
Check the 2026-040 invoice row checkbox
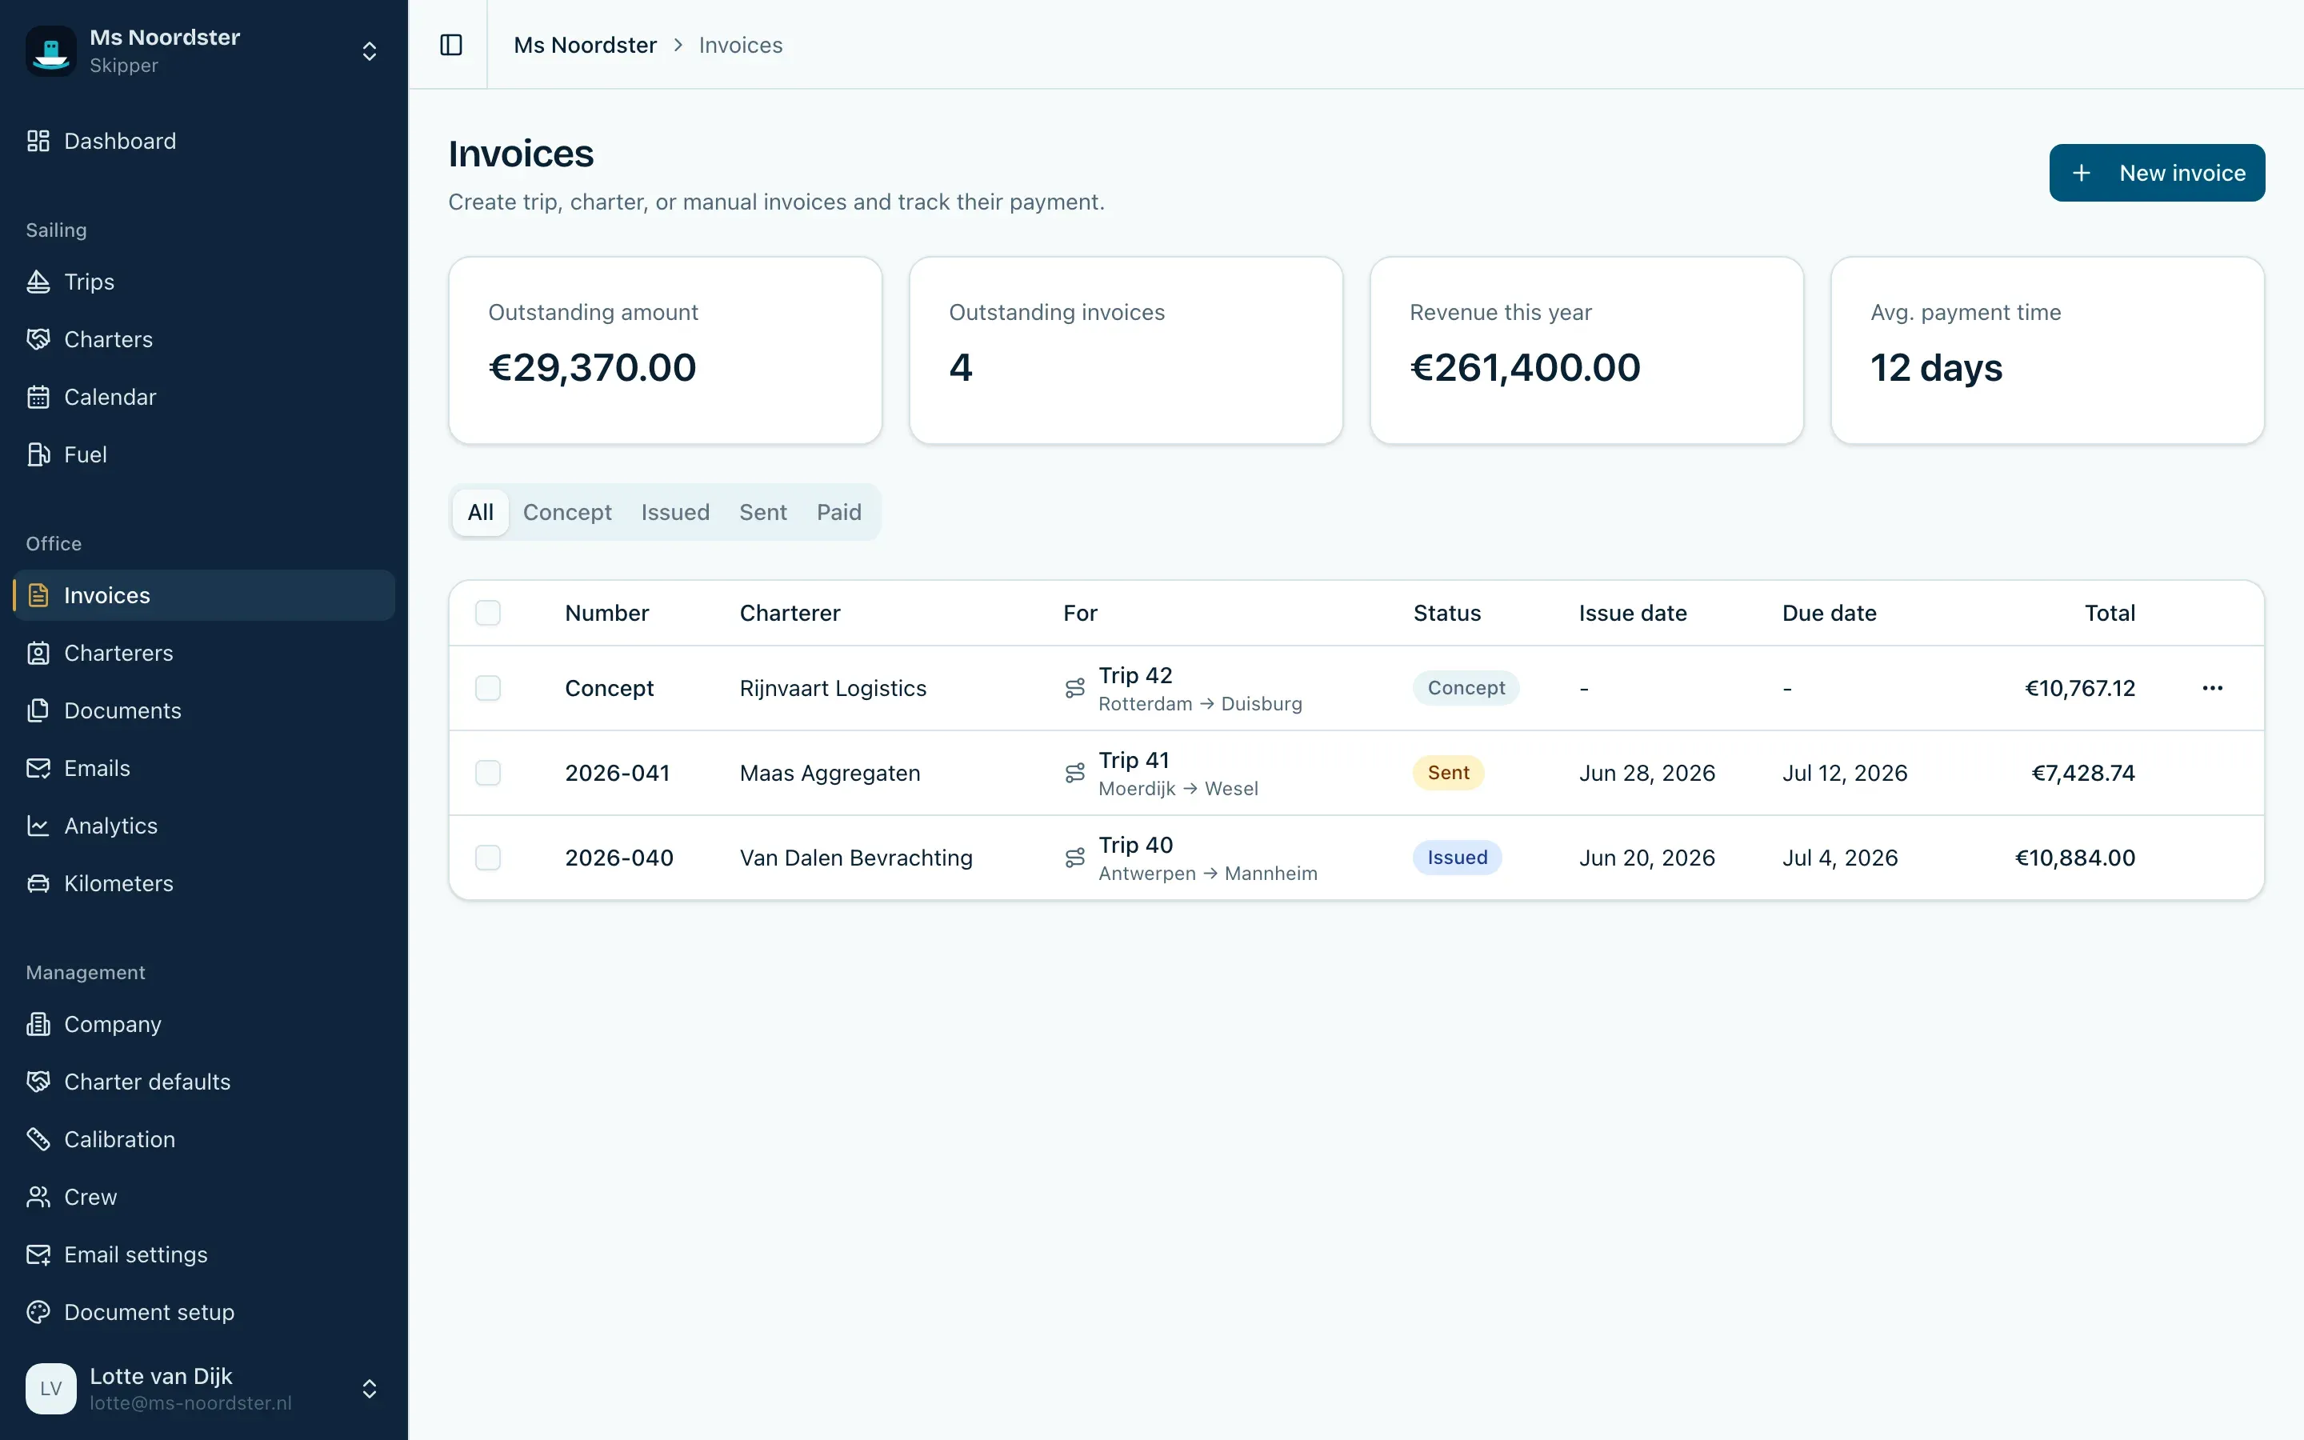[487, 857]
